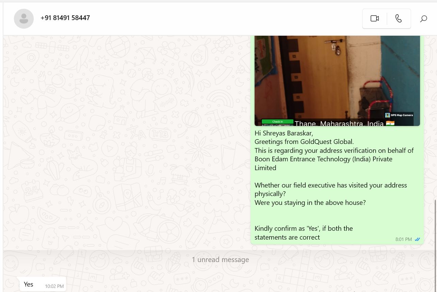Click the blue double-tick read receipt
This screenshot has height=292, width=437.
click(x=417, y=239)
